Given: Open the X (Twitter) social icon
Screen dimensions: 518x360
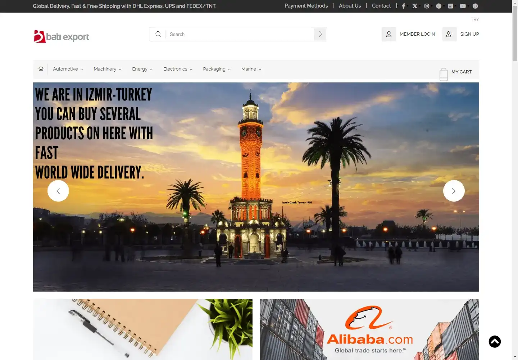Looking at the screenshot, I should click(415, 6).
